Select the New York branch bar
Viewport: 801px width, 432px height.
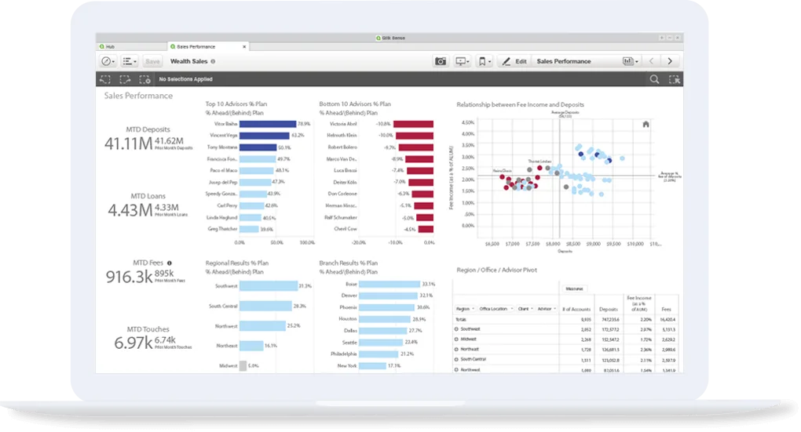click(372, 366)
